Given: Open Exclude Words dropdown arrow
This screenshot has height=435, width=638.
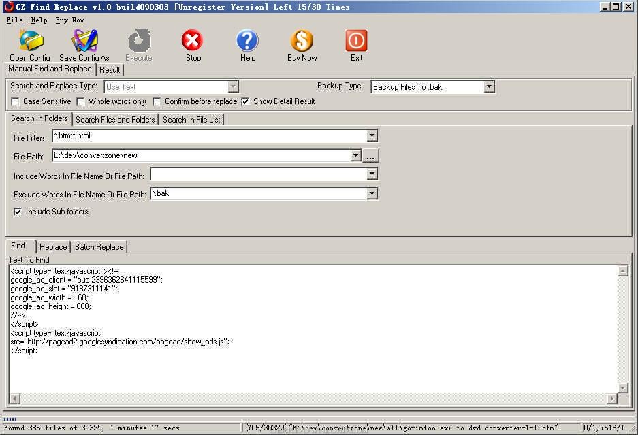Looking at the screenshot, I should point(372,193).
